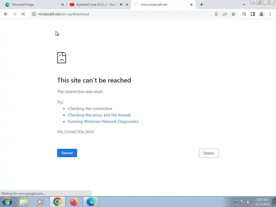The height and width of the screenshot is (207, 276).
Task: Open the side panel icon
Action: (253, 14)
